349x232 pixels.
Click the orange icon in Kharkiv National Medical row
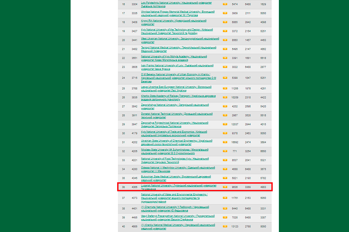tap(225, 227)
